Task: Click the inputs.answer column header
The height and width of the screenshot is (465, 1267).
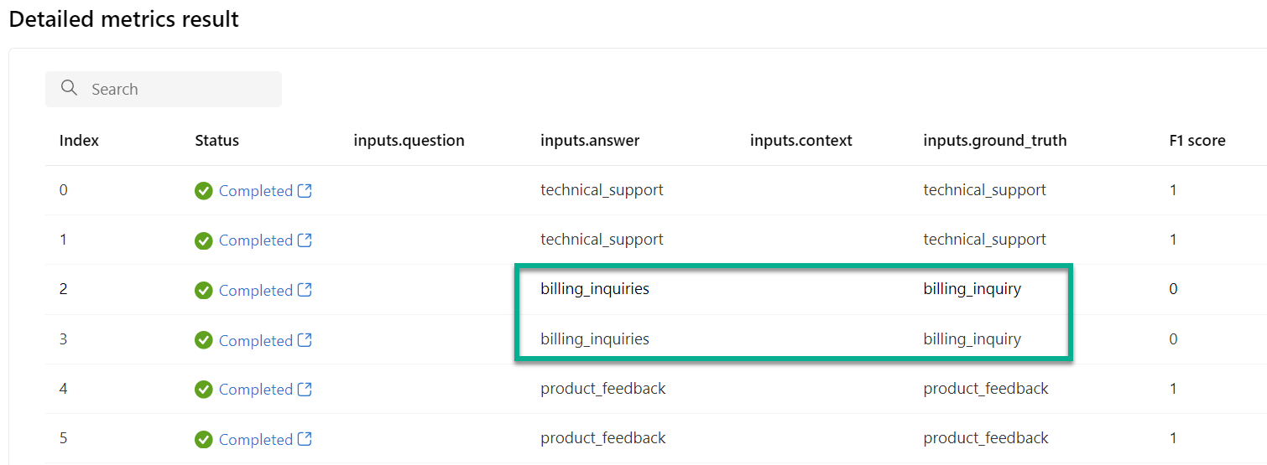Action: [590, 141]
